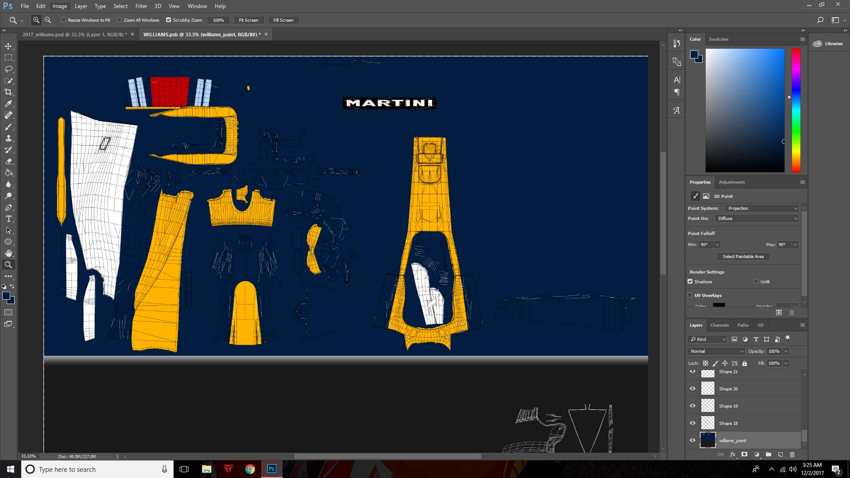Select the Path Selection tool
Image resolution: width=850 pixels, height=478 pixels.
pos(8,230)
